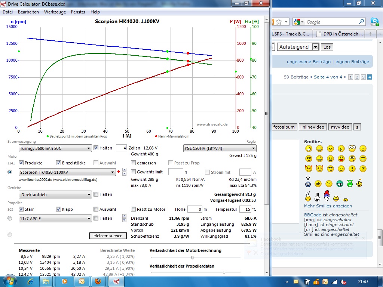Switch to DPD in Österreich browser tab
The width and height of the screenshot is (383, 287).
(340, 34)
